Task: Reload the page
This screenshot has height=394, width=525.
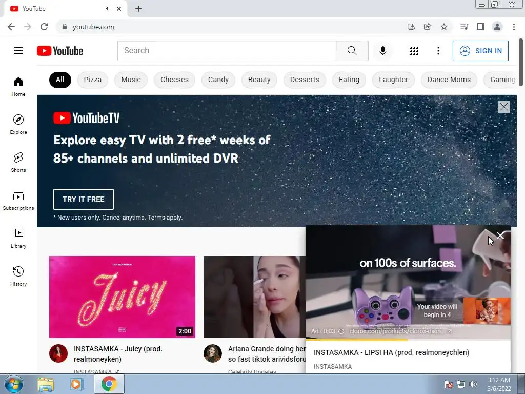Action: click(x=44, y=27)
